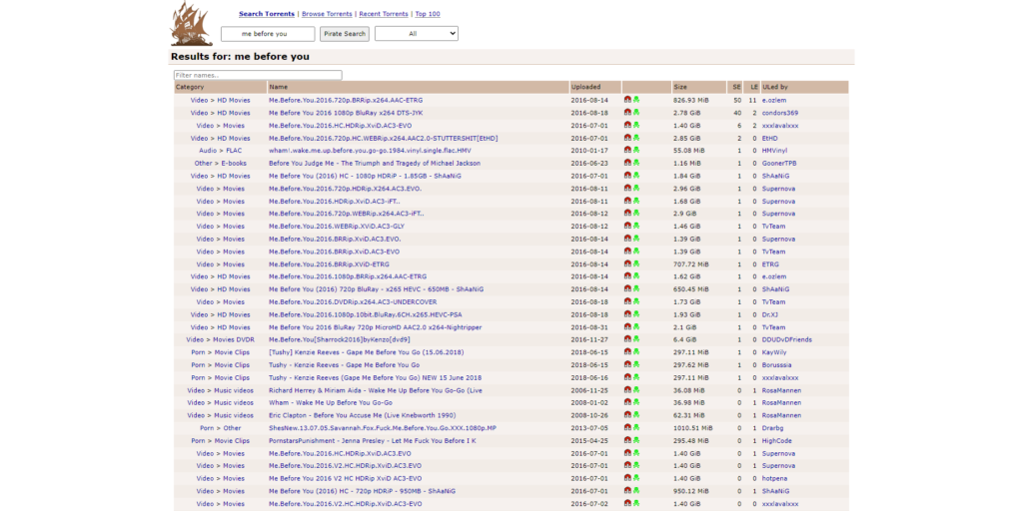
Task: Click magnet icon for STUTTERSHIT[EtHD] torrent
Action: click(627, 138)
